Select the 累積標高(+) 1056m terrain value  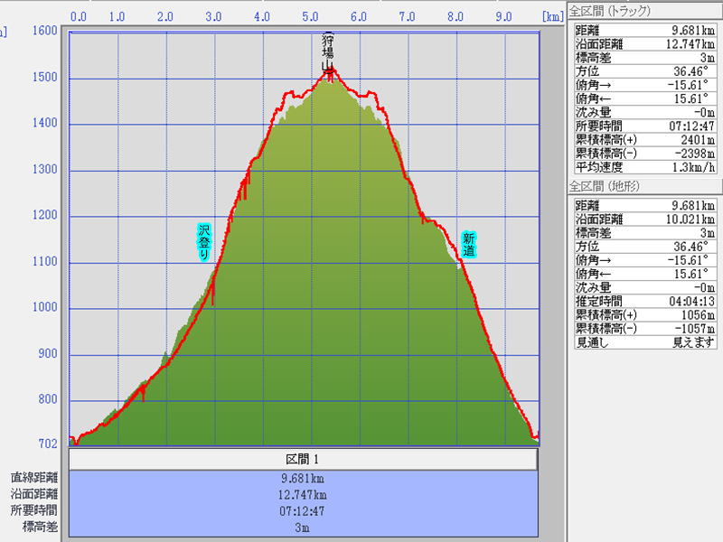point(694,315)
